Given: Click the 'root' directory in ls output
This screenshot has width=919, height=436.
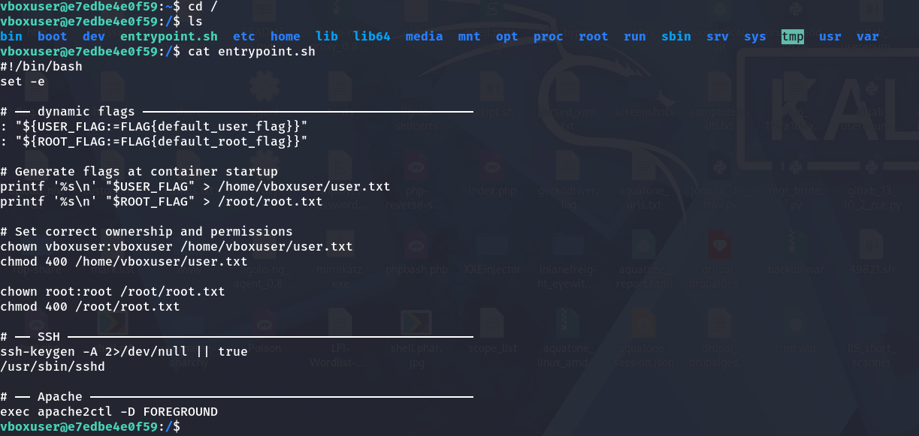Looking at the screenshot, I should [x=594, y=36].
